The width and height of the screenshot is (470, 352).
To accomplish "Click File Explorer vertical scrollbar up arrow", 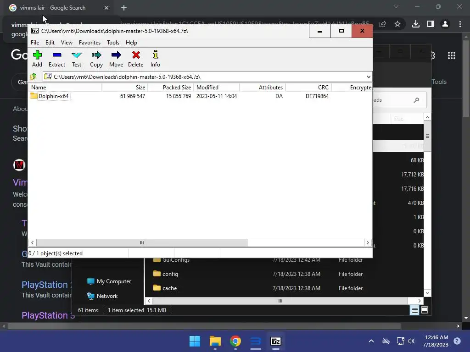I will coord(427,117).
